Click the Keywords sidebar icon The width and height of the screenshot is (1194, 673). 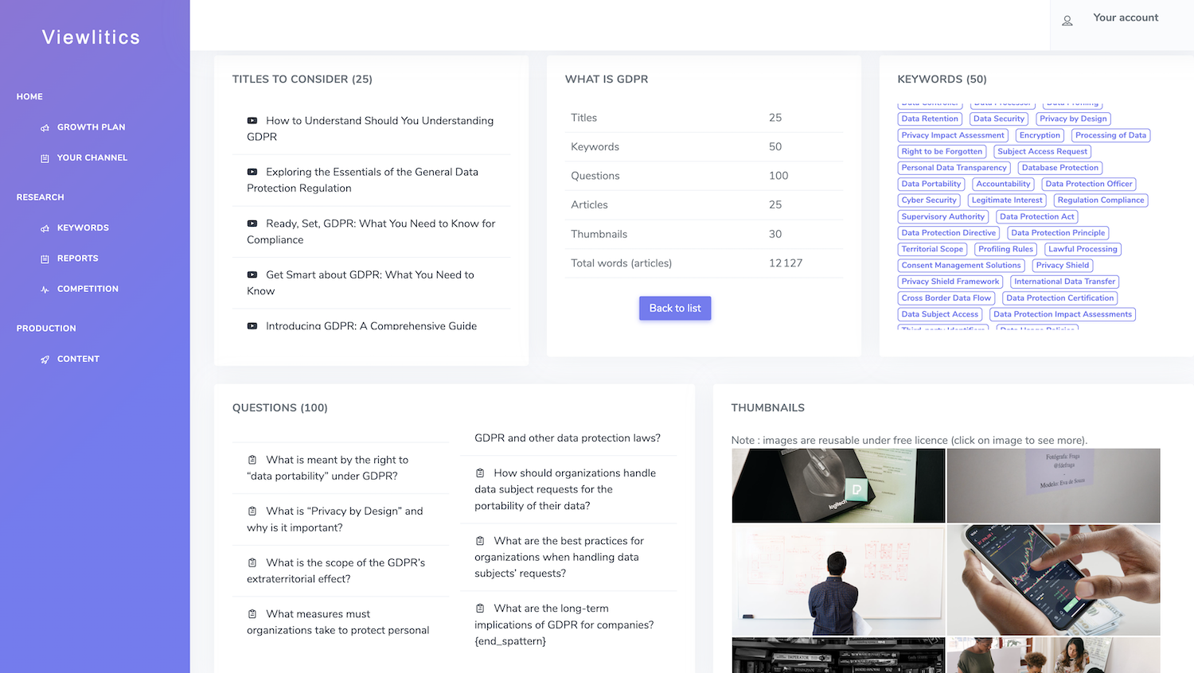point(45,228)
